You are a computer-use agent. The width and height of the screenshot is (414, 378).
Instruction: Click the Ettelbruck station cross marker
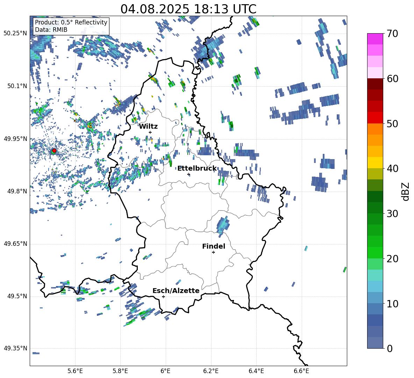pyautogui.click(x=188, y=174)
